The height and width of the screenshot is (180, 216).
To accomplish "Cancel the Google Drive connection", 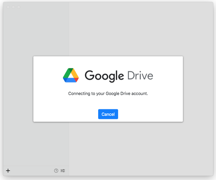I will [x=108, y=114].
